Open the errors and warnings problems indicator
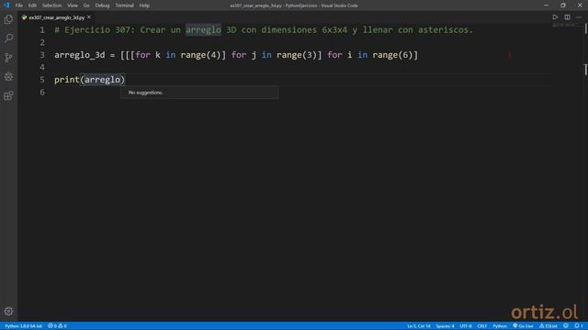The width and height of the screenshot is (588, 330). click(x=57, y=326)
